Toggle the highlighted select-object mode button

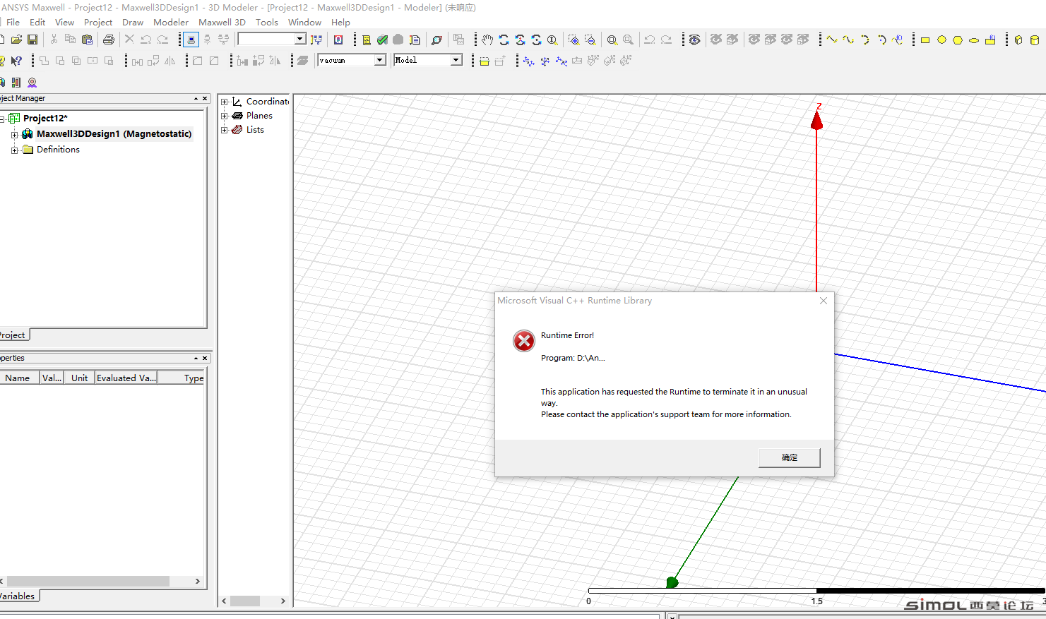pyautogui.click(x=191, y=40)
